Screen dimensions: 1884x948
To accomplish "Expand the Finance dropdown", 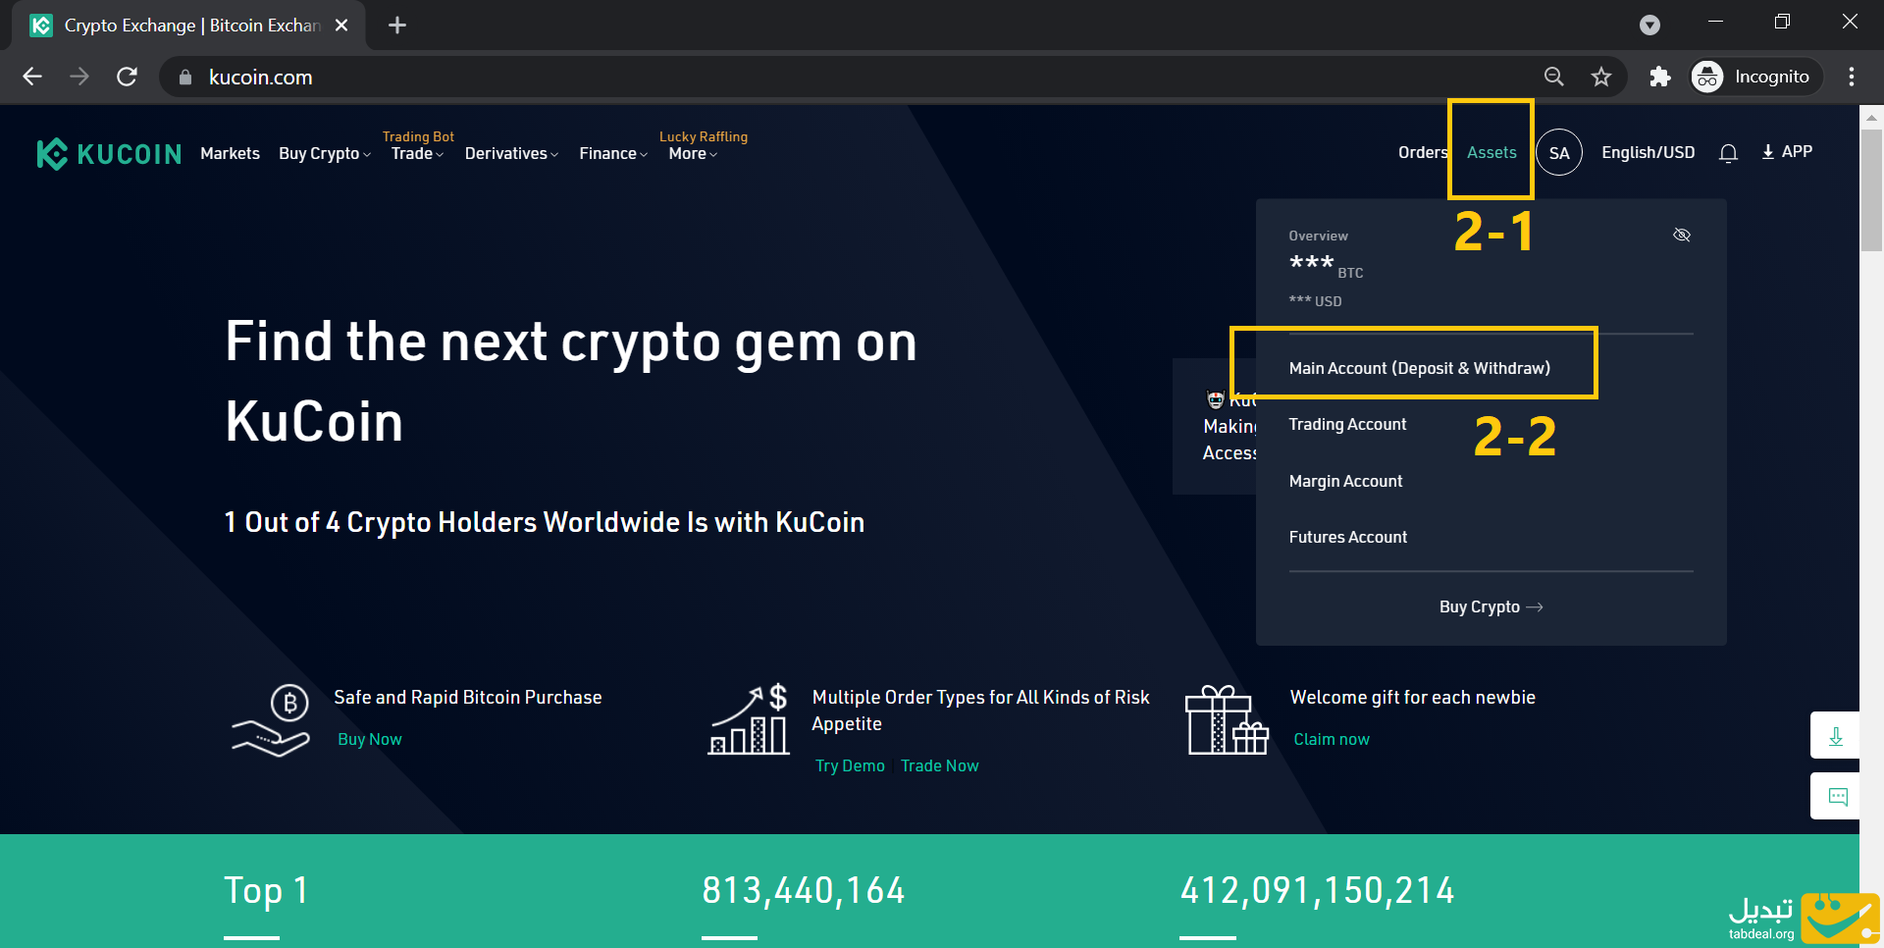I will (613, 154).
